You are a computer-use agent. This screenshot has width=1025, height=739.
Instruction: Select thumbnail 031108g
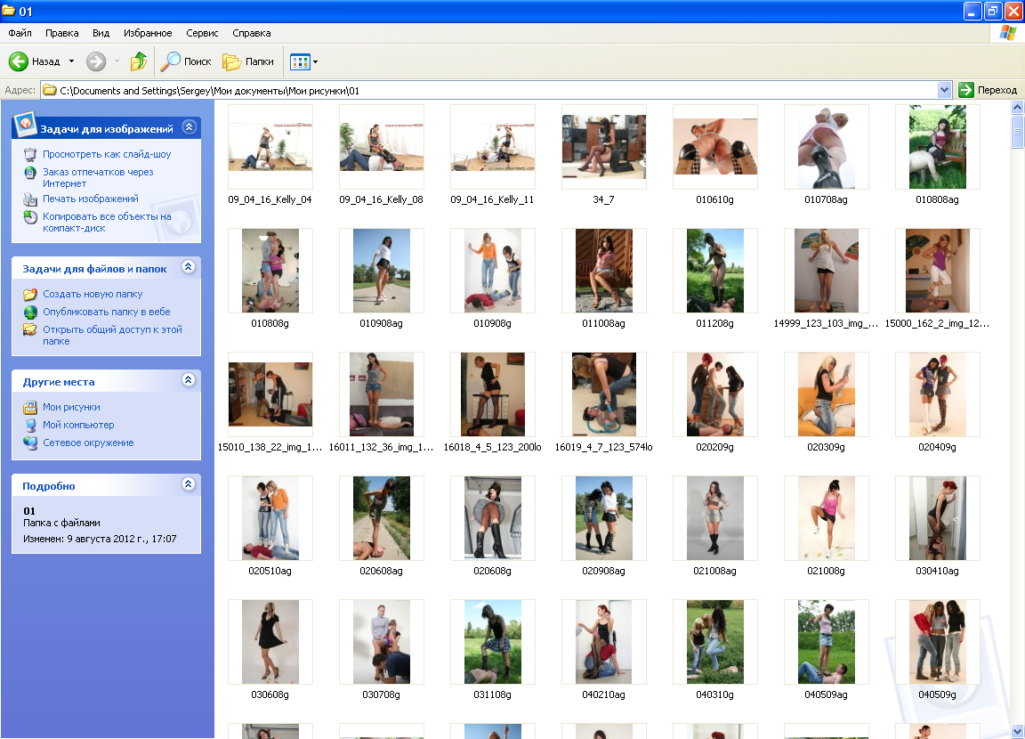click(x=492, y=642)
